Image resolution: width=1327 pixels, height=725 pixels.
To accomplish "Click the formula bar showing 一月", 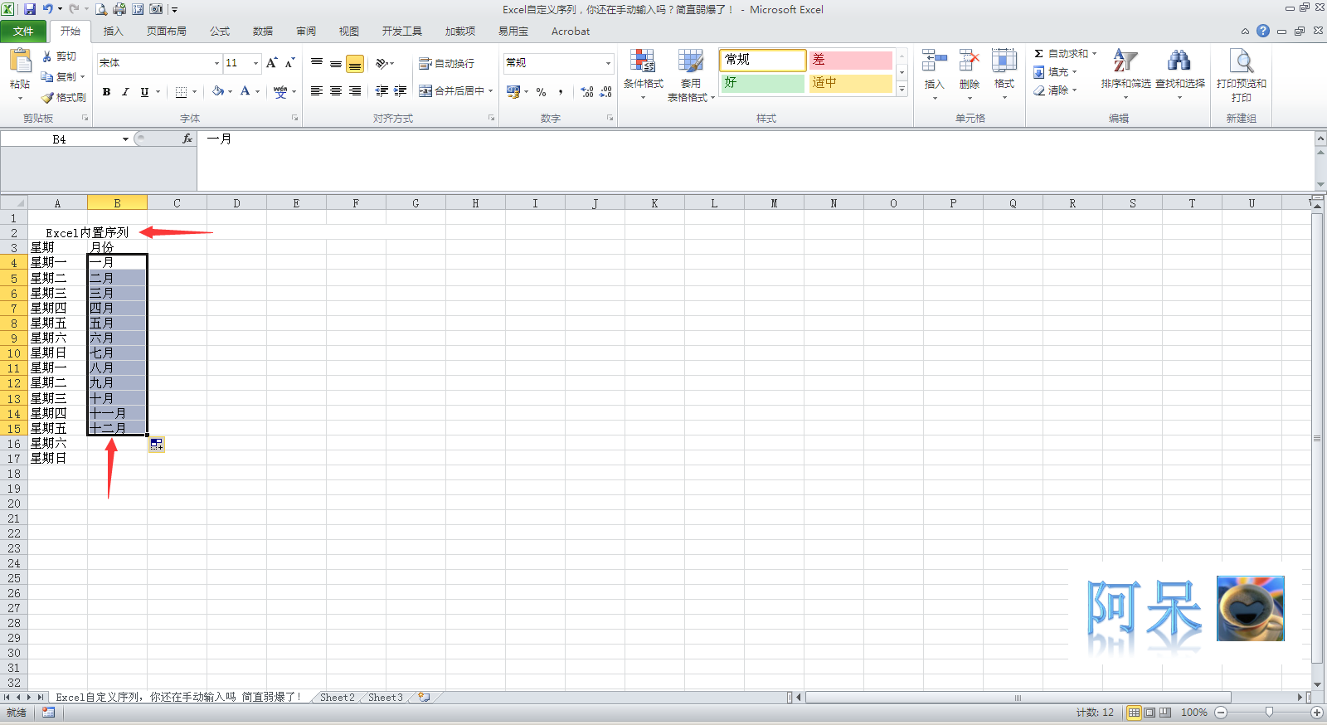I will click(755, 160).
